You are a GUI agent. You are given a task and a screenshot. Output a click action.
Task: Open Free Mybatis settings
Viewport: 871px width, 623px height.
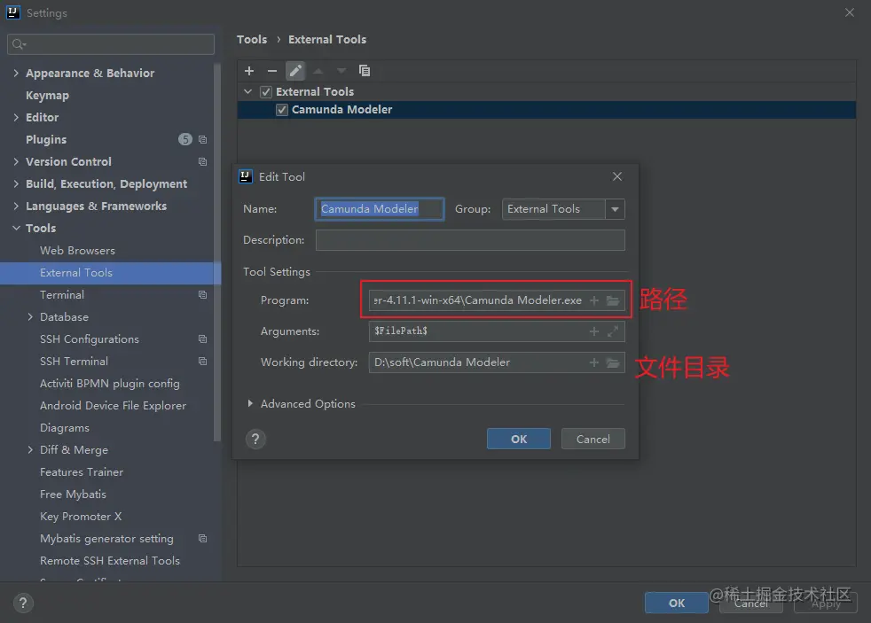[73, 495]
